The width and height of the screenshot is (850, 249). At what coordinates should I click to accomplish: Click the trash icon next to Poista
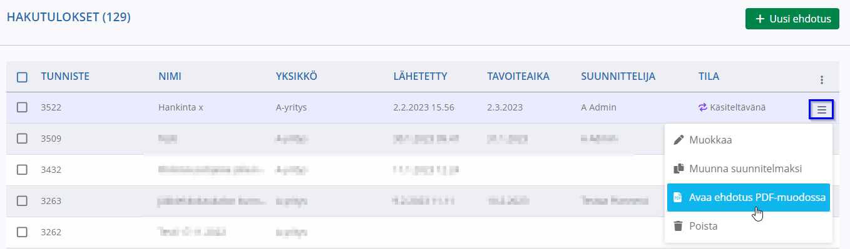pyautogui.click(x=678, y=226)
